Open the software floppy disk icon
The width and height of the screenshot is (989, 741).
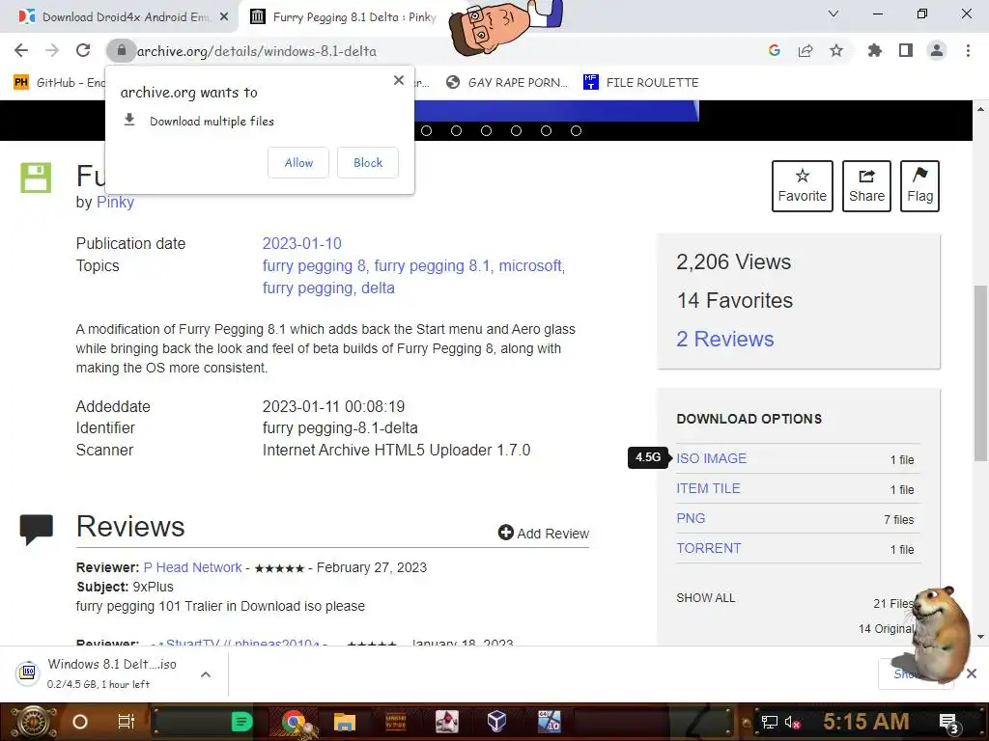(x=36, y=178)
